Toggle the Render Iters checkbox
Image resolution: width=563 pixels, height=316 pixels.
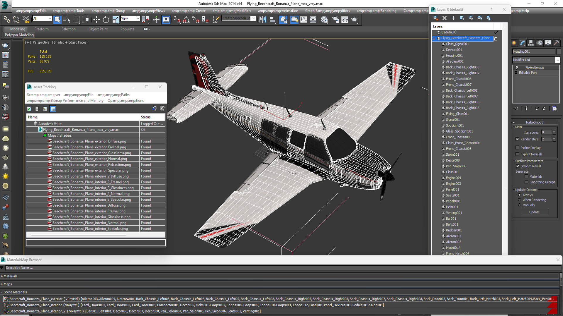pos(517,139)
